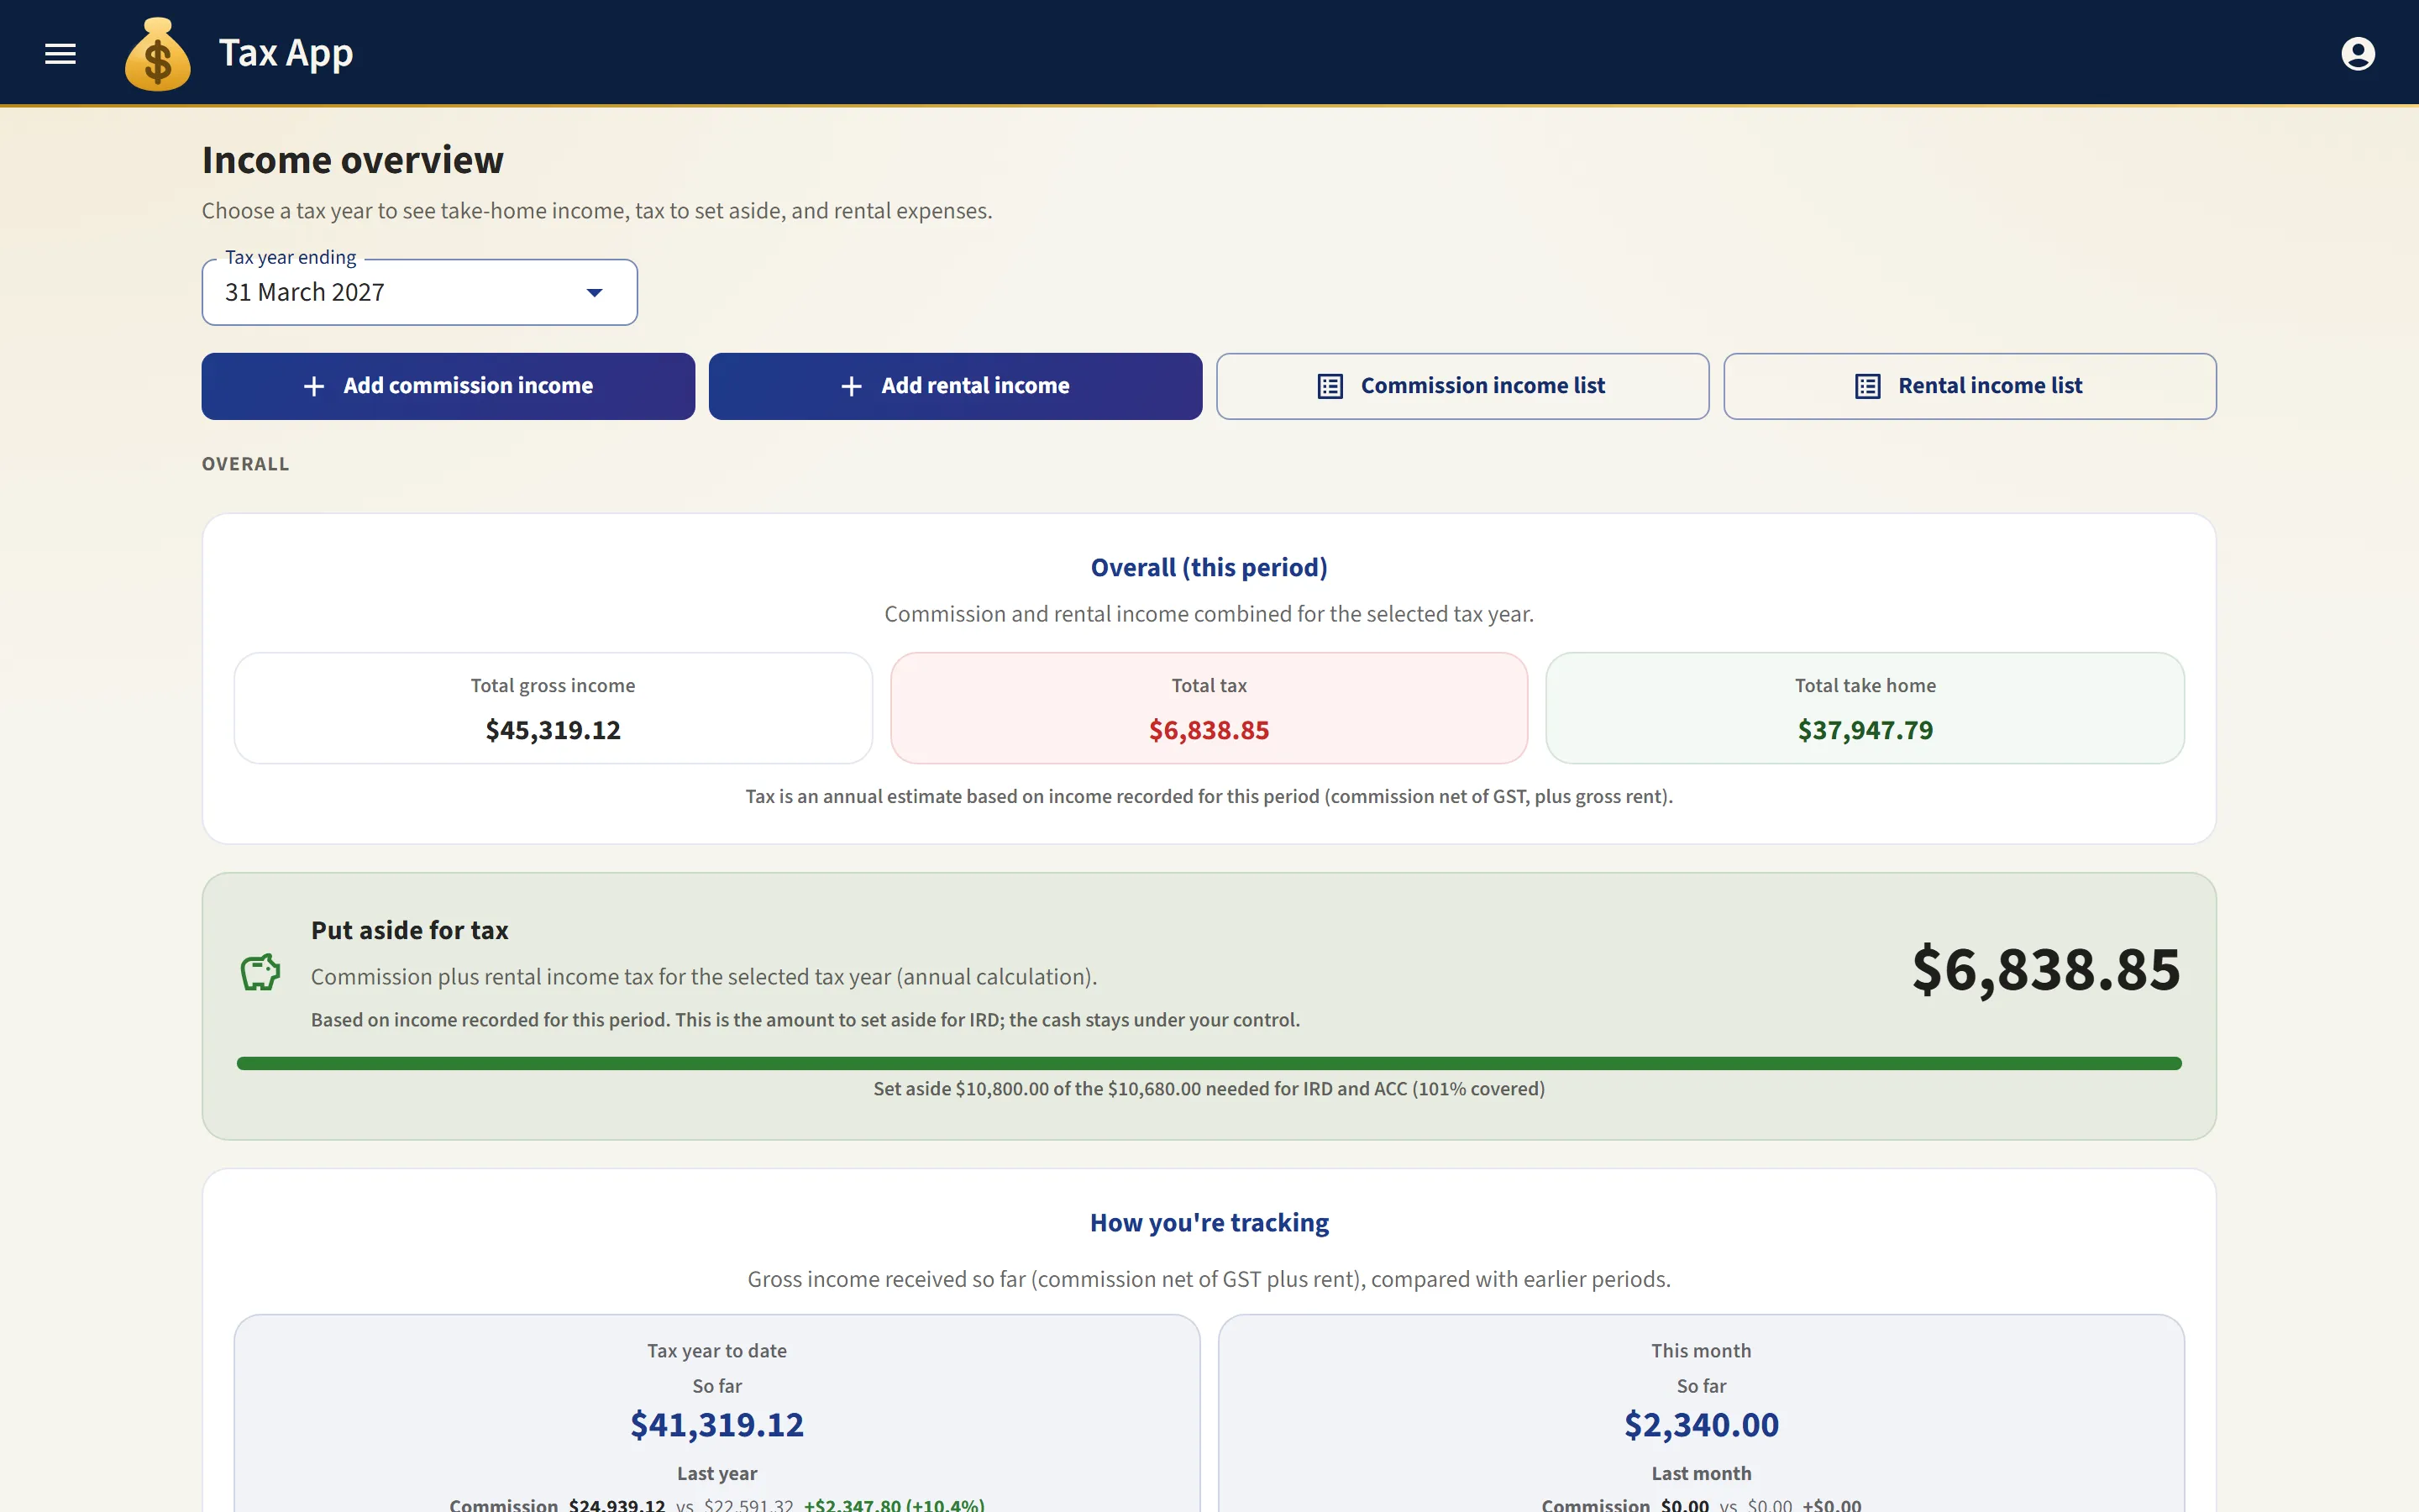The height and width of the screenshot is (1512, 2419).
Task: Click the piggy bank icon
Action: click(260, 972)
